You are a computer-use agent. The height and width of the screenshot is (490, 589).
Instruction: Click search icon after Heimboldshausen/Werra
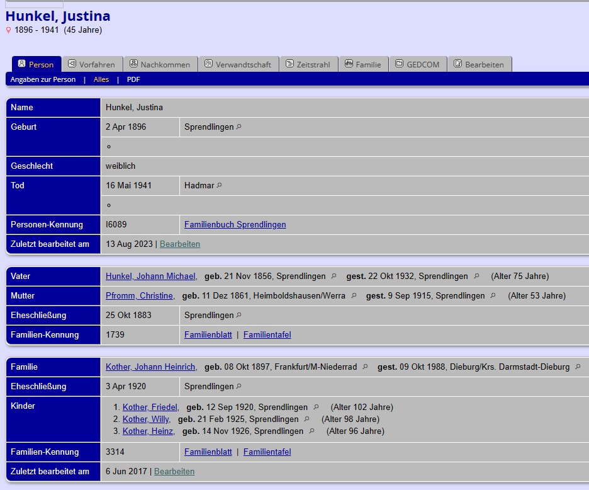tap(354, 295)
